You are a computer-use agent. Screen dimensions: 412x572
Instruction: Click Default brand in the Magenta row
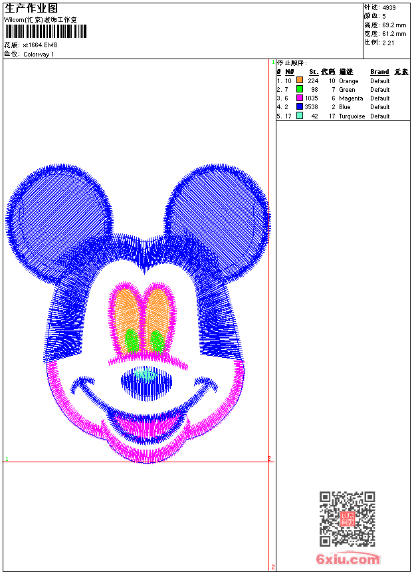click(x=380, y=98)
